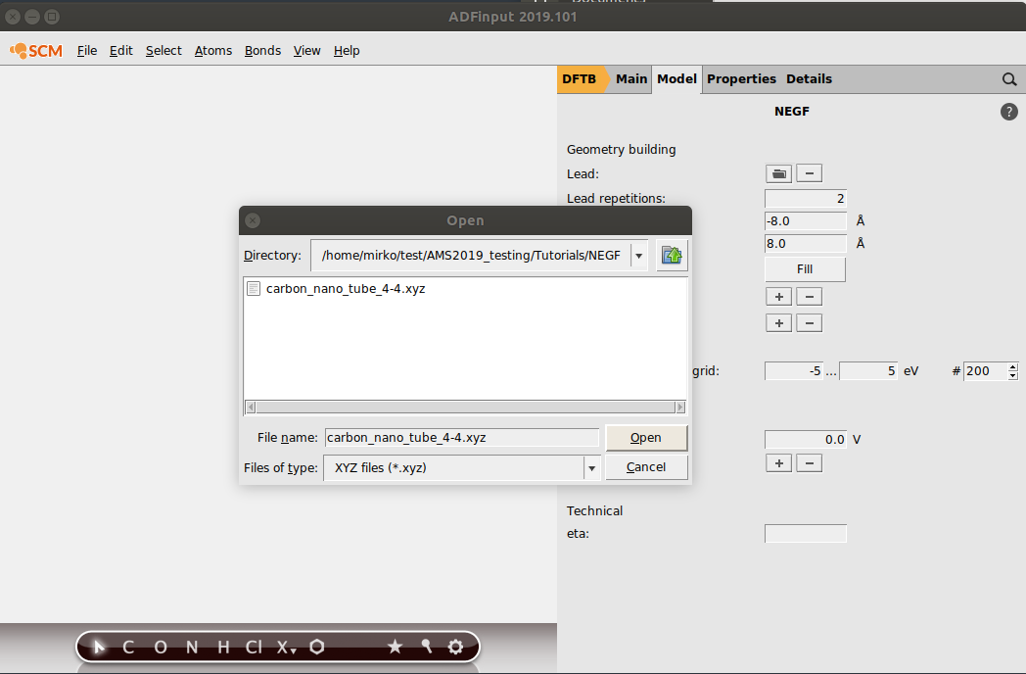Click the Lead folder open icon

[778, 173]
